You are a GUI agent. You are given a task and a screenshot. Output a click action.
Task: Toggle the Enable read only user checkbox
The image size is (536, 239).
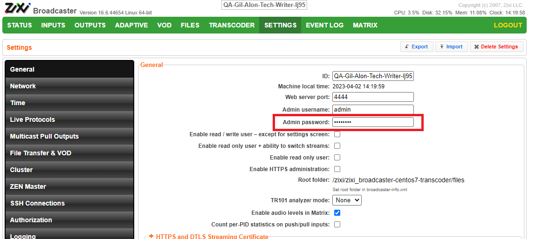tap(337, 158)
